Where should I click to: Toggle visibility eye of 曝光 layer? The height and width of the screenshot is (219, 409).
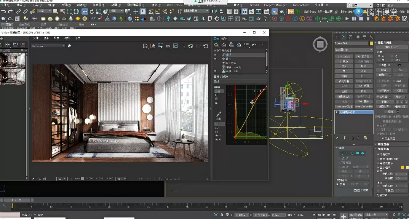coord(215,59)
